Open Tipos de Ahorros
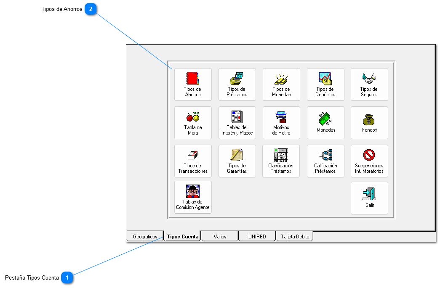Image resolution: width=440 pixels, height=288 pixels. pyautogui.click(x=193, y=85)
